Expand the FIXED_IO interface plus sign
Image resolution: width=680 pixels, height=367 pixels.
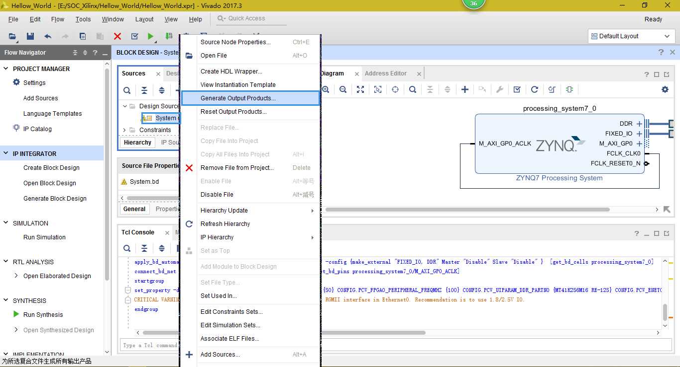[x=640, y=134]
